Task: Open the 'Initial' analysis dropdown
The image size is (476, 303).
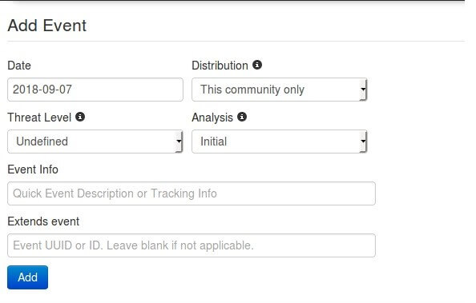Action: [x=280, y=142]
